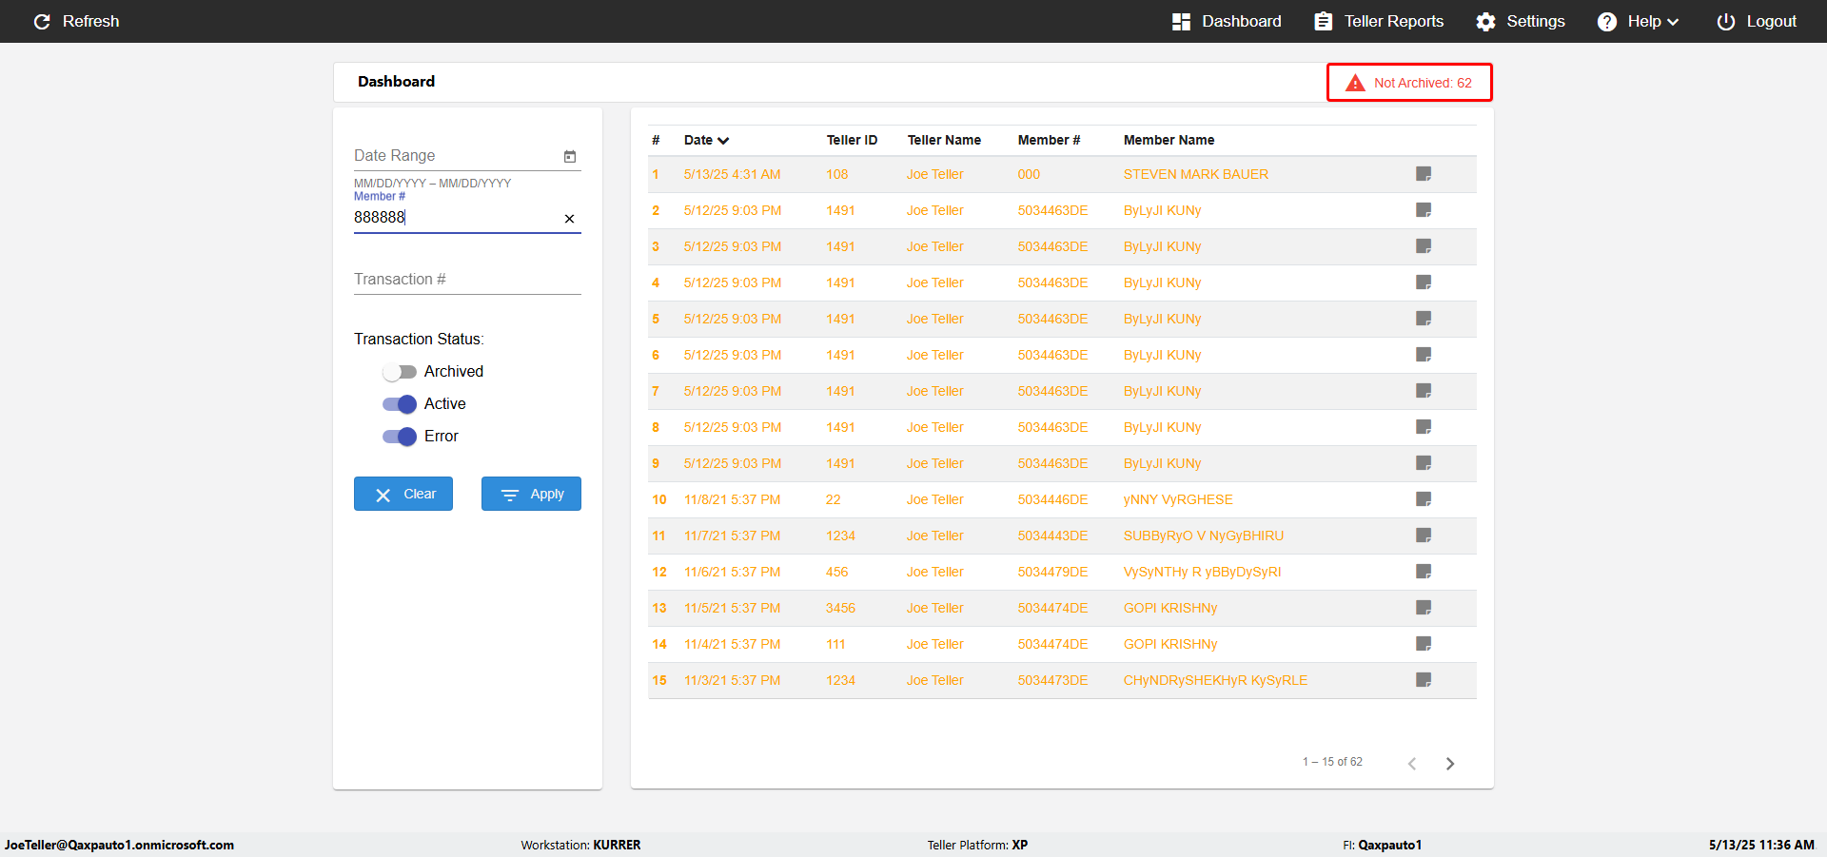This screenshot has height=857, width=1827.
Task: Open note icon for row 15 CHyNDRySHEKHyR
Action: coord(1424,680)
